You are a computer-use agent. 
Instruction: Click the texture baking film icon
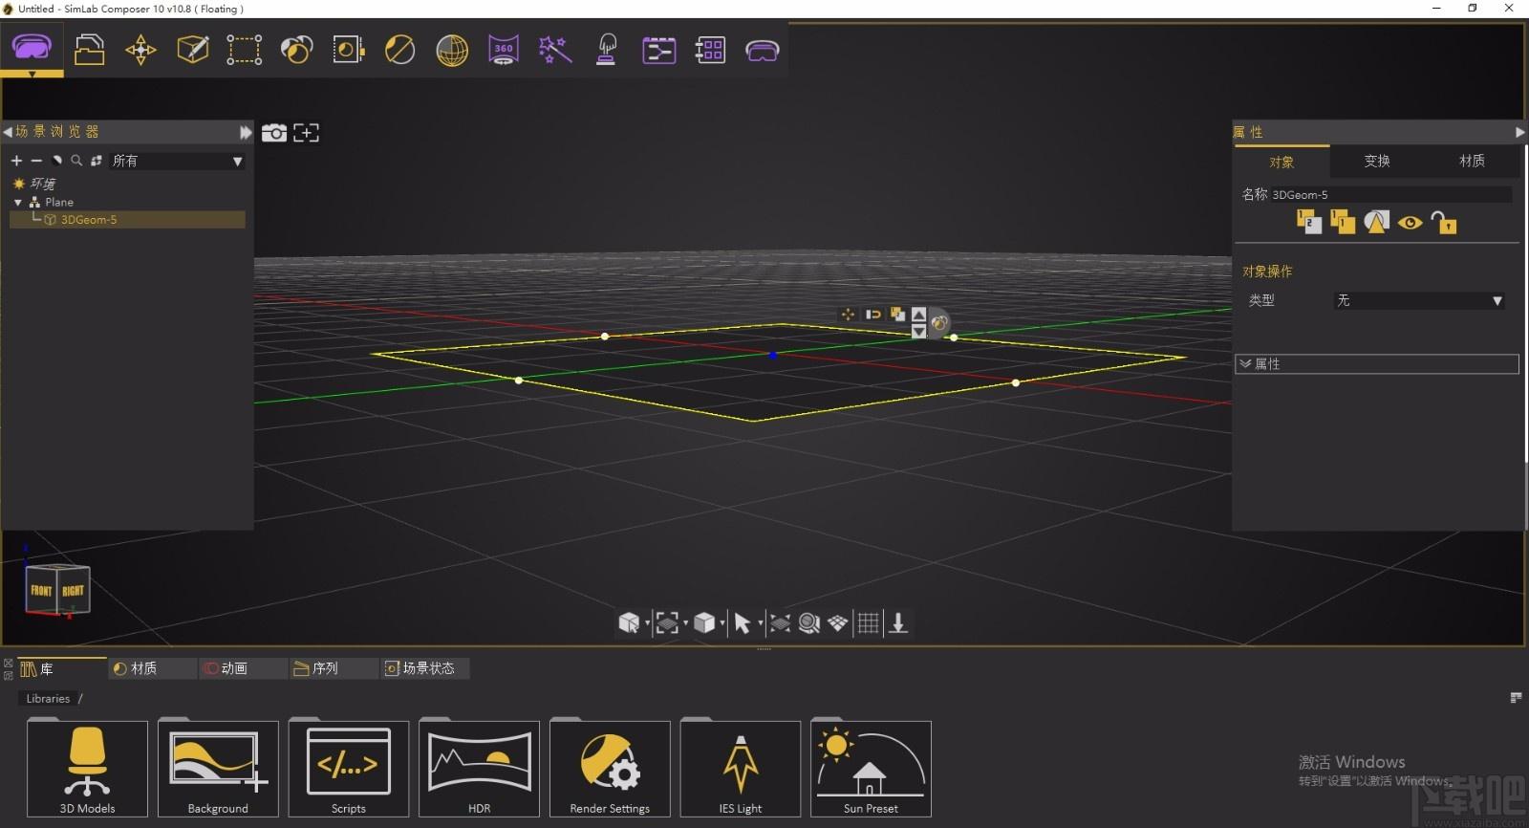pyautogui.click(x=348, y=50)
